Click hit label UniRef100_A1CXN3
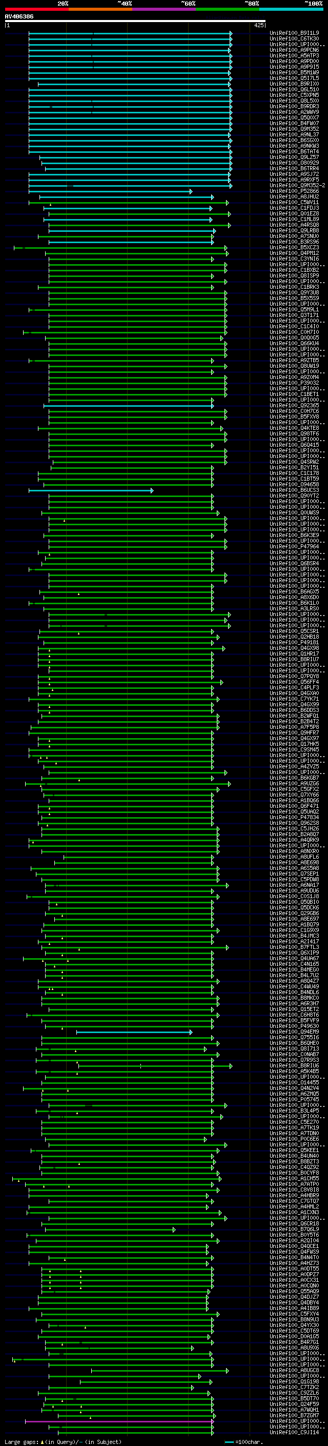328x1446 pixels. [294, 1212]
